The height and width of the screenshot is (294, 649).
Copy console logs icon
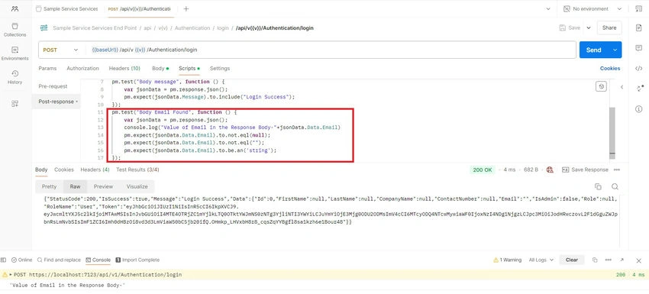pyautogui.click(x=595, y=260)
